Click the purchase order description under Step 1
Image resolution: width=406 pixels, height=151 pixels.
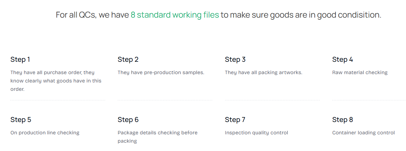pos(56,81)
